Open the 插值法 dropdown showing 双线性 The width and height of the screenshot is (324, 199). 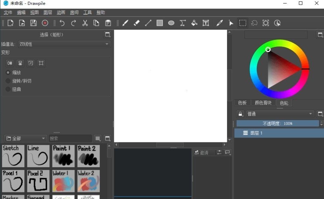tap(64, 44)
